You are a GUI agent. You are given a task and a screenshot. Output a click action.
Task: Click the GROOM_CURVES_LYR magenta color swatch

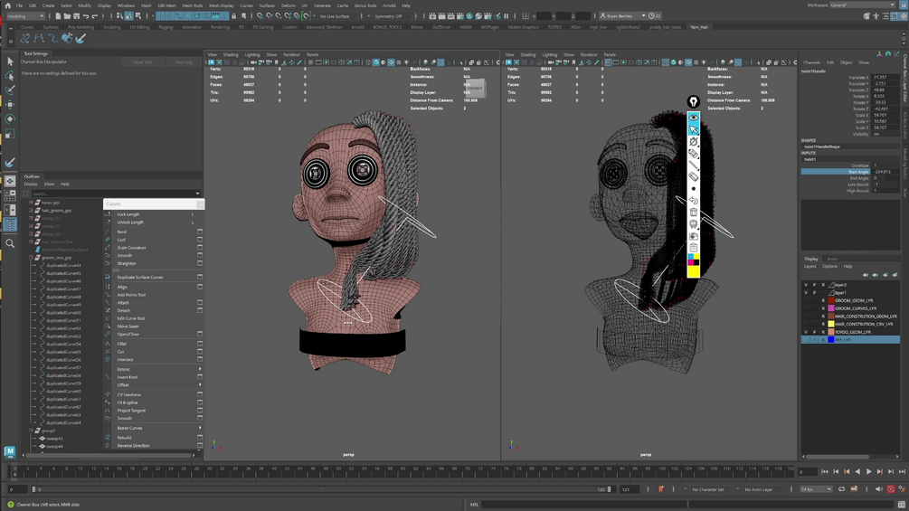coord(830,308)
